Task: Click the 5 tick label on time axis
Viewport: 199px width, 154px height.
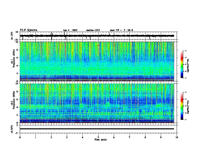Action: pos(98,137)
